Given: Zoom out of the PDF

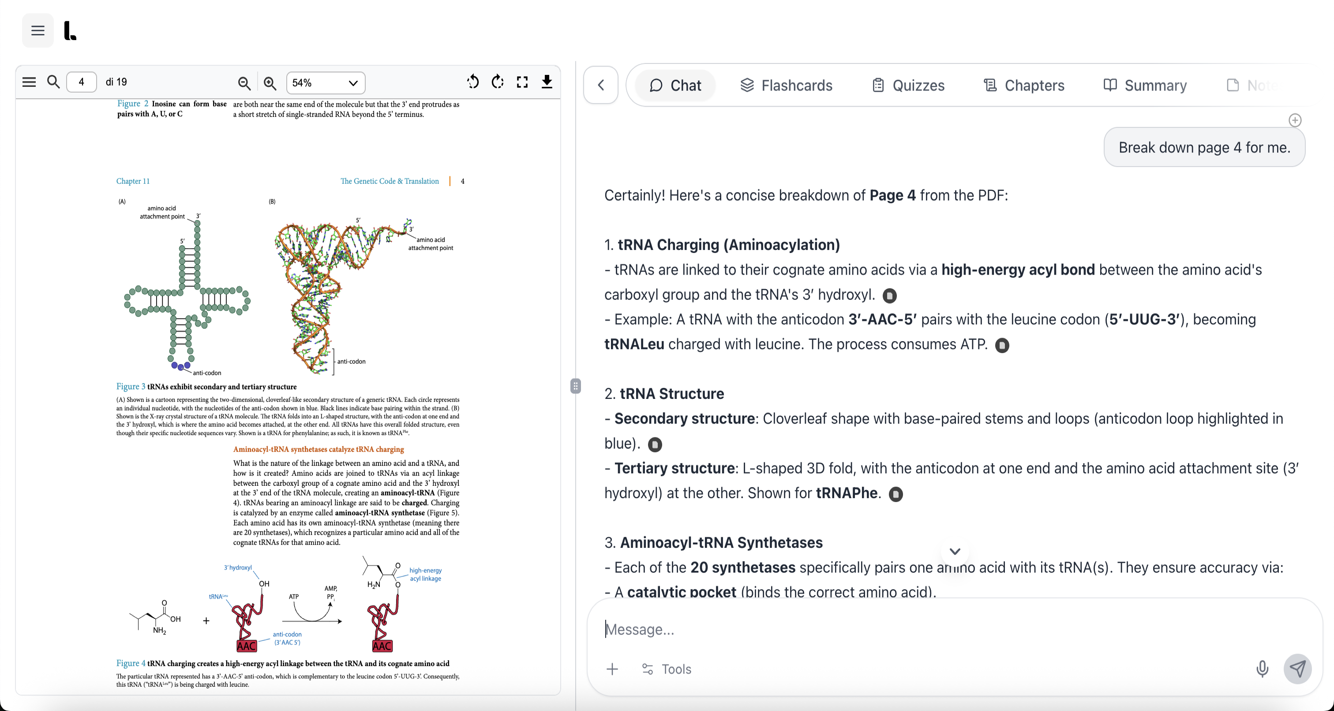Looking at the screenshot, I should tap(244, 82).
